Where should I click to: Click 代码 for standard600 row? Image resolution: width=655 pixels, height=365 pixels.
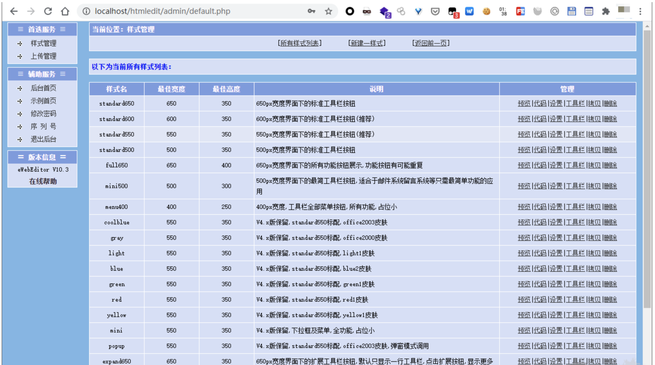(x=540, y=119)
